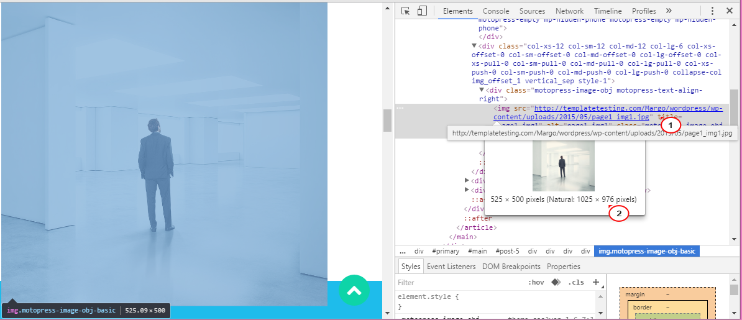Select the DOM Breakpoints tab
This screenshot has width=742, height=320.
(x=511, y=267)
